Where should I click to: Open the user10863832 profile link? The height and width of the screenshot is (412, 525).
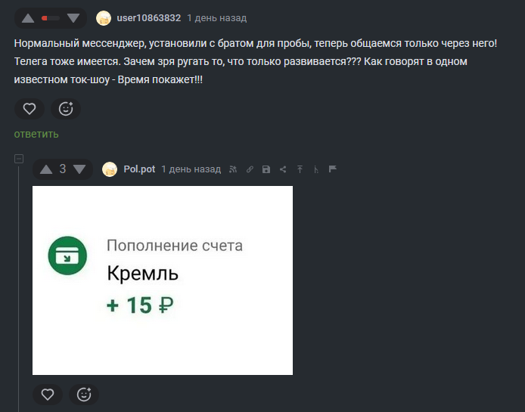click(148, 18)
